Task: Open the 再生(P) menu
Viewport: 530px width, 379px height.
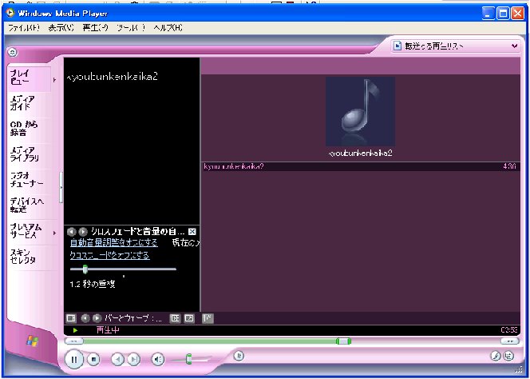Action: [x=95, y=28]
